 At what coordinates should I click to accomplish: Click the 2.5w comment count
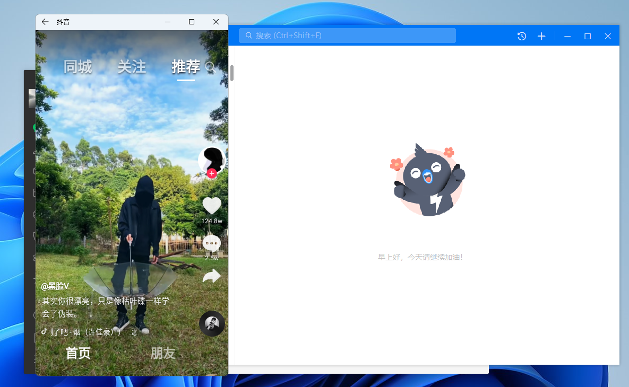point(212,258)
